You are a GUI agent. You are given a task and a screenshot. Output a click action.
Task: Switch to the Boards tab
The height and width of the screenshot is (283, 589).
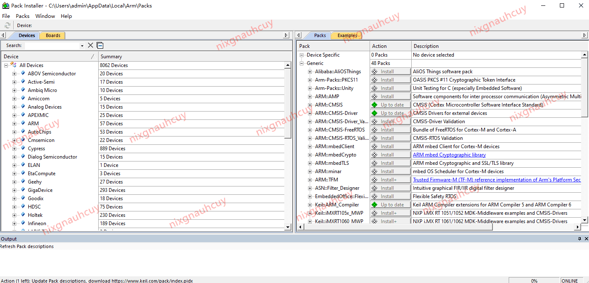tap(53, 35)
